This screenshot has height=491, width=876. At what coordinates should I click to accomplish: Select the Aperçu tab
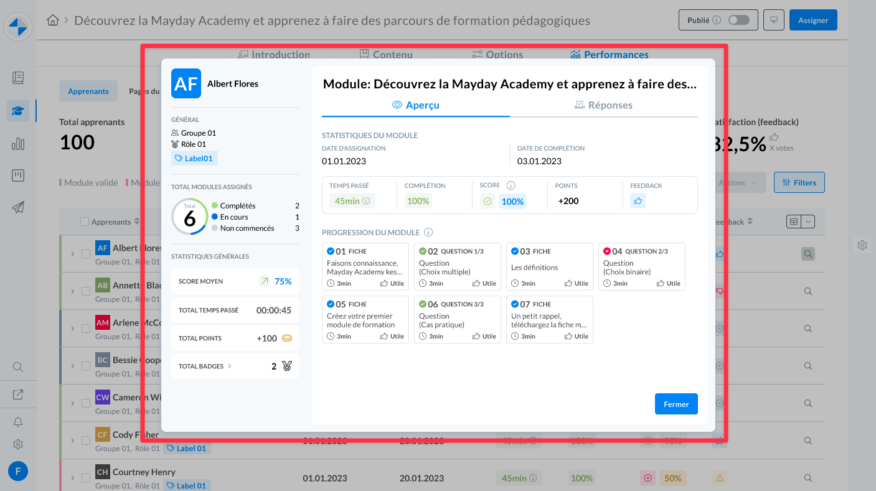pos(415,105)
